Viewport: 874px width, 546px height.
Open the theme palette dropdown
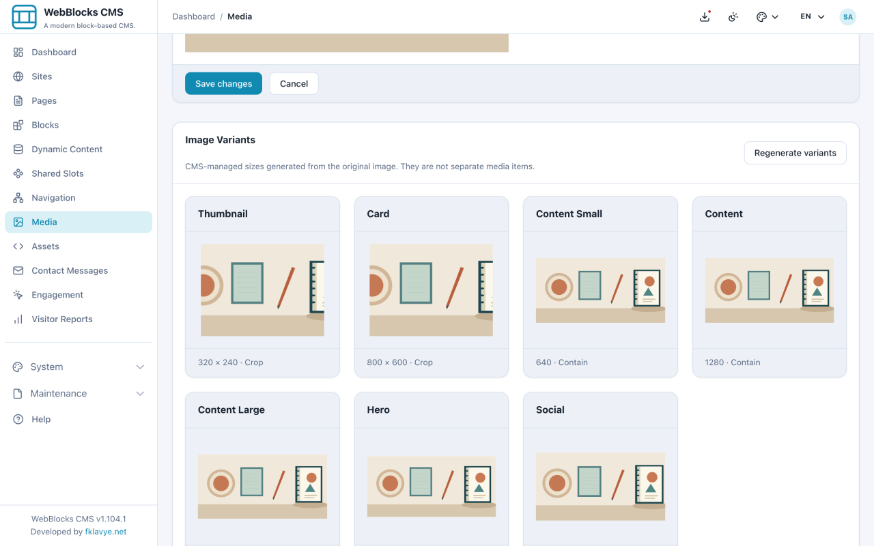coord(767,17)
